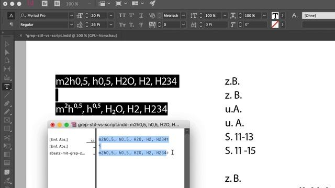Select the Gap tool
The height and width of the screenshot is (188, 335).
(x=7, y=69)
